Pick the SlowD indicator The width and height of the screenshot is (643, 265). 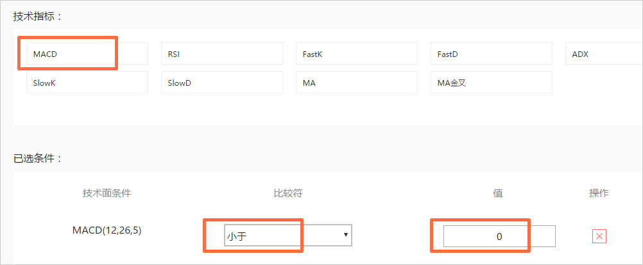tap(222, 82)
